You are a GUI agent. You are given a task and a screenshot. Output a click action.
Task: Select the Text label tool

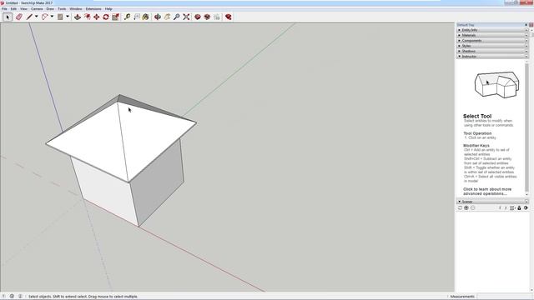tap(137, 17)
